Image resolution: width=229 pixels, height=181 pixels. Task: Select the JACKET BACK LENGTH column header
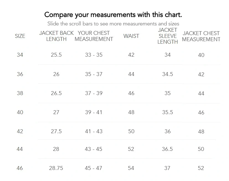pyautogui.click(x=56, y=36)
